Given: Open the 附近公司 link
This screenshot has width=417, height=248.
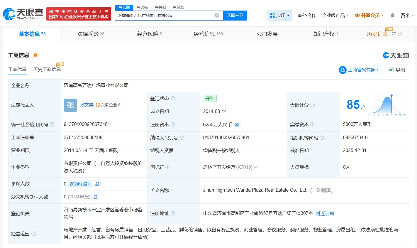Looking at the screenshot, I should (325, 213).
